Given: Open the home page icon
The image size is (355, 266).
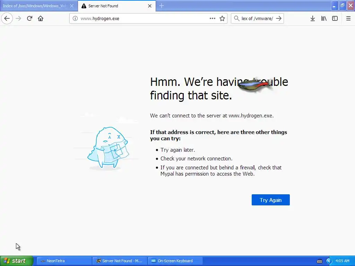Looking at the screenshot, I should pyautogui.click(x=41, y=18).
